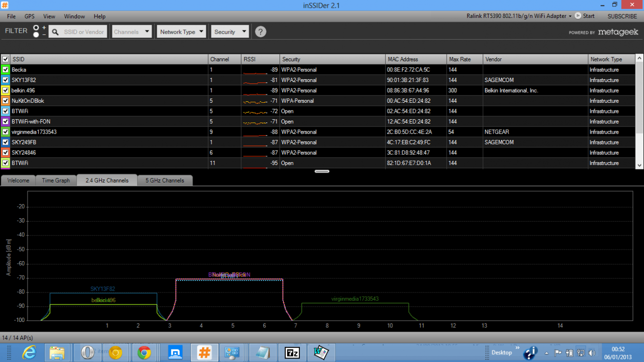
Task: Click the network settings taskbar icon
Action: point(232,353)
